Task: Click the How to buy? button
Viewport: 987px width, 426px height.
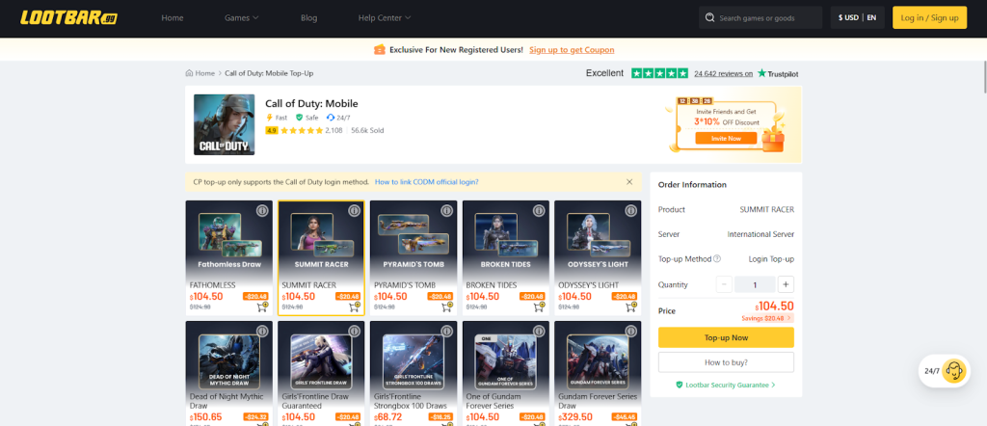Action: [x=726, y=362]
